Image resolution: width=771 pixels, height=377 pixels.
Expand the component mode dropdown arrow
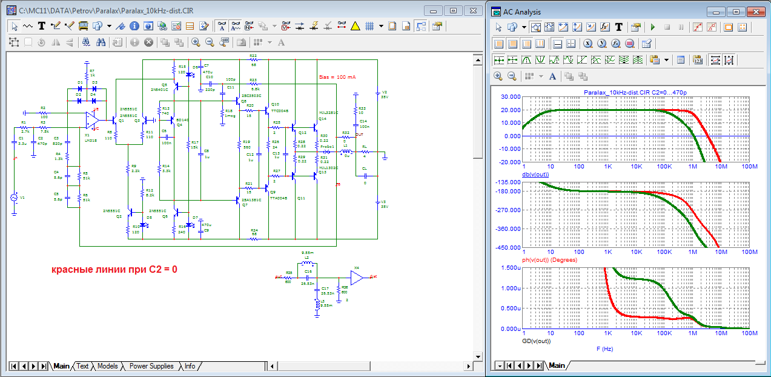(x=109, y=26)
